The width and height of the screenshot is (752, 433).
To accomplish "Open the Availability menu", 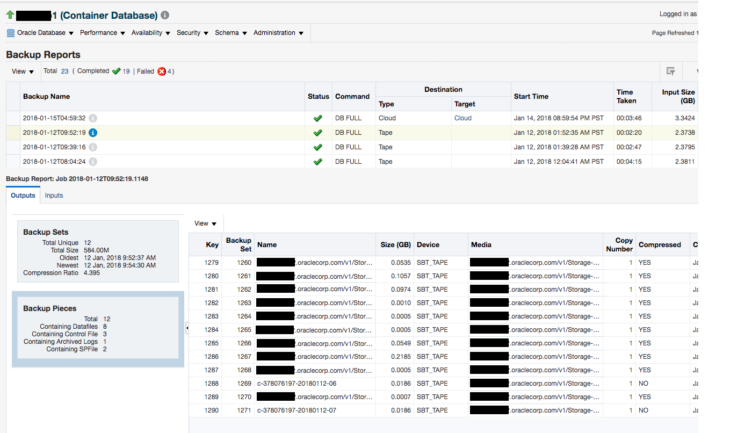I will [x=151, y=33].
